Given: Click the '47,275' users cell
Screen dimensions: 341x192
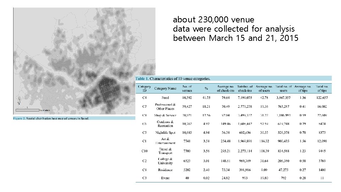Looking at the screenshot, I should coord(283,170).
